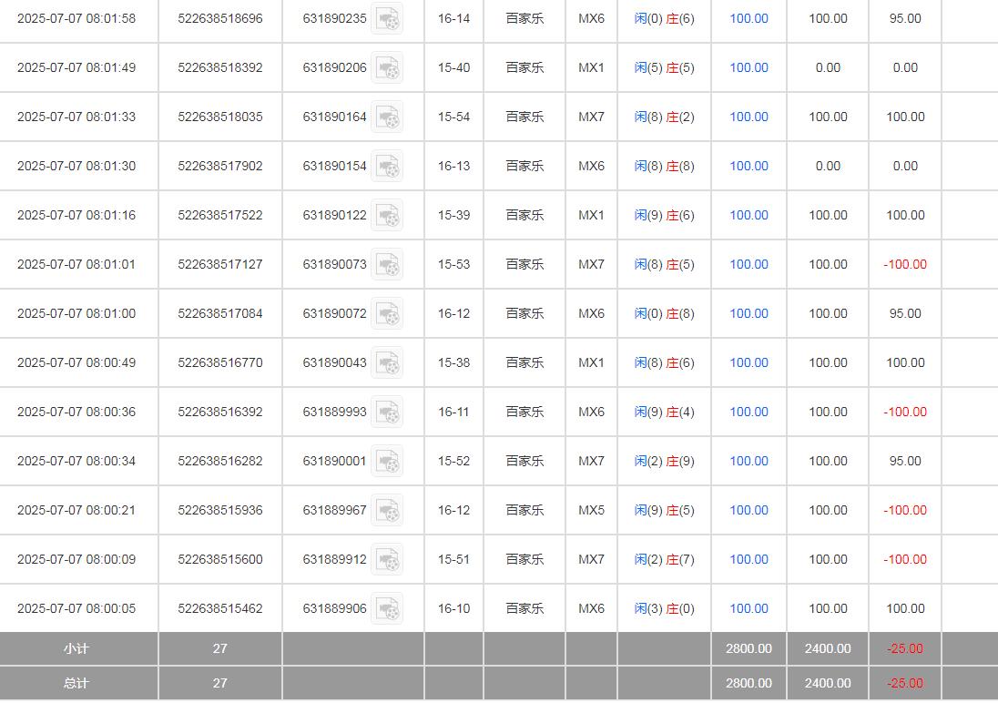The width and height of the screenshot is (998, 703).
Task: Open replay icon next to 631889912
Action: click(x=387, y=559)
